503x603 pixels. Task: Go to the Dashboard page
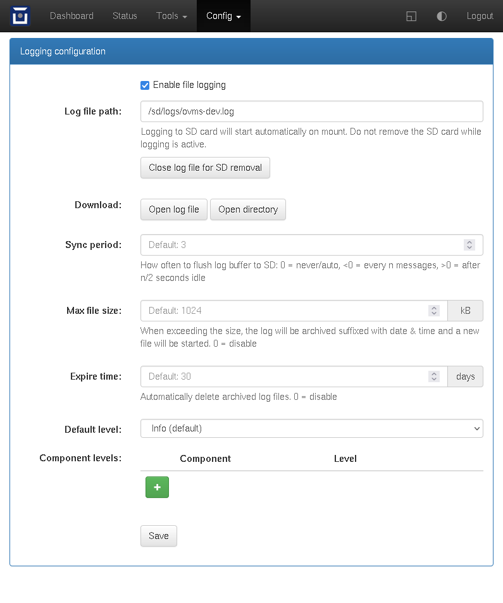pyautogui.click(x=71, y=16)
